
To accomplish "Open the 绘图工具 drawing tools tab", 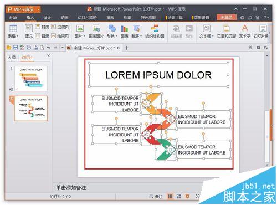I will tap(175, 18).
